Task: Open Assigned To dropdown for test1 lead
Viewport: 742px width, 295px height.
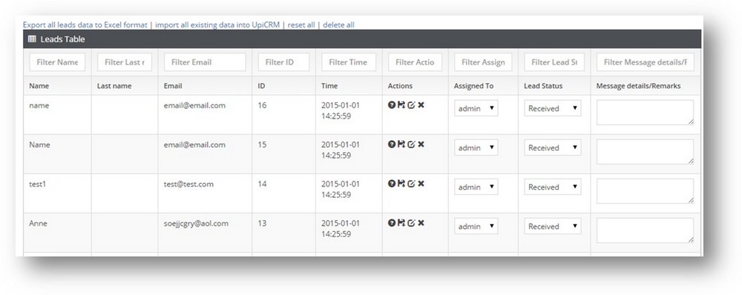Action: pyautogui.click(x=476, y=187)
